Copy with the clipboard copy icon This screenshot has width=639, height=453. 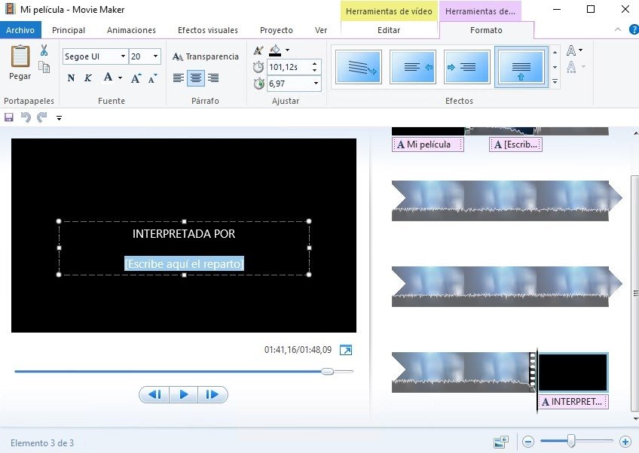pyautogui.click(x=44, y=67)
